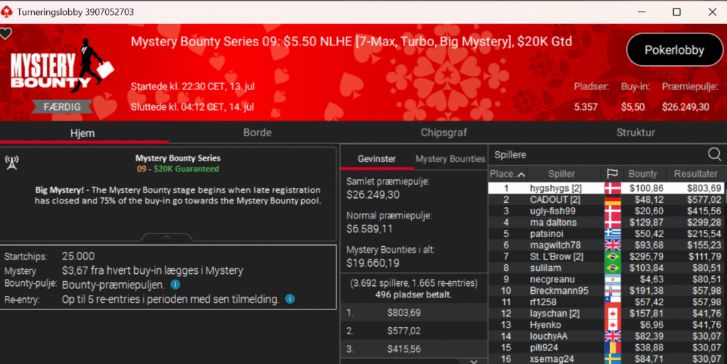Switch to the Chipsgraf tab
The width and height of the screenshot is (727, 364).
[444, 133]
